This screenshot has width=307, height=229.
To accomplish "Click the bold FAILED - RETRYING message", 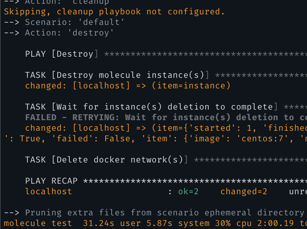I will tap(166, 118).
